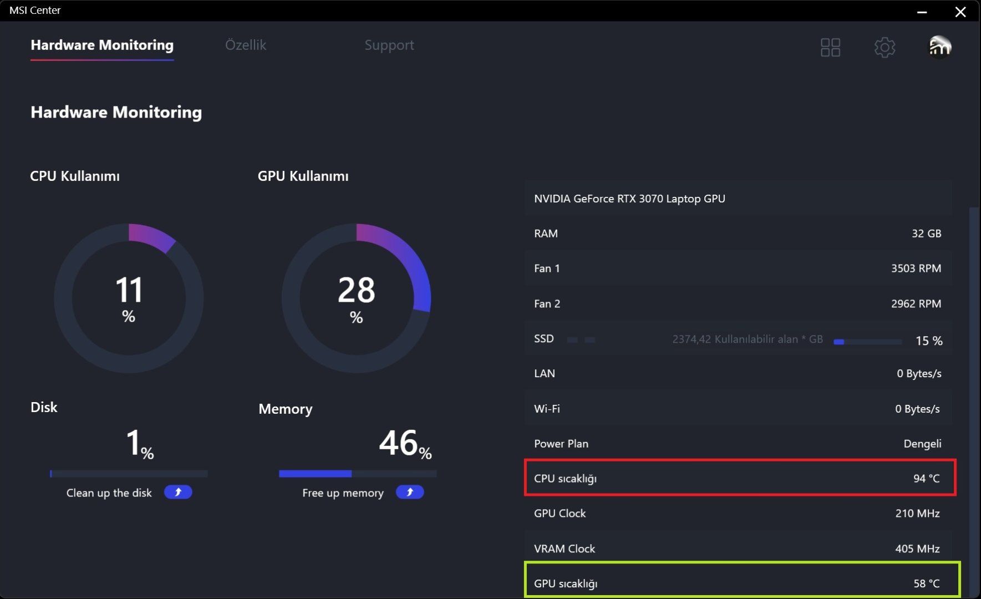The image size is (981, 599).
Task: Click the Memory usage bar
Action: (x=358, y=474)
